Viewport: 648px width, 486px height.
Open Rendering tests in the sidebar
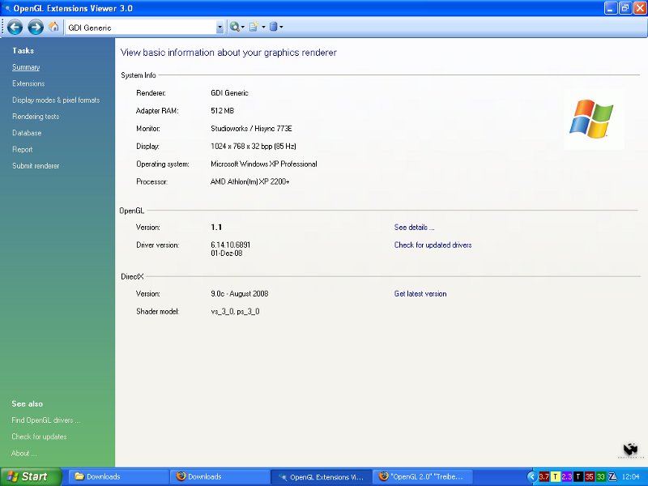click(x=36, y=117)
